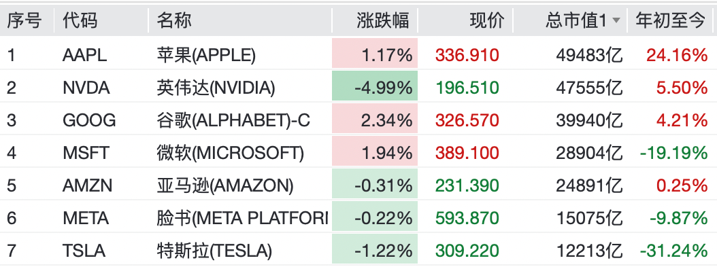Open the META ticker code
Screen dimensions: 717x269
(x=86, y=218)
